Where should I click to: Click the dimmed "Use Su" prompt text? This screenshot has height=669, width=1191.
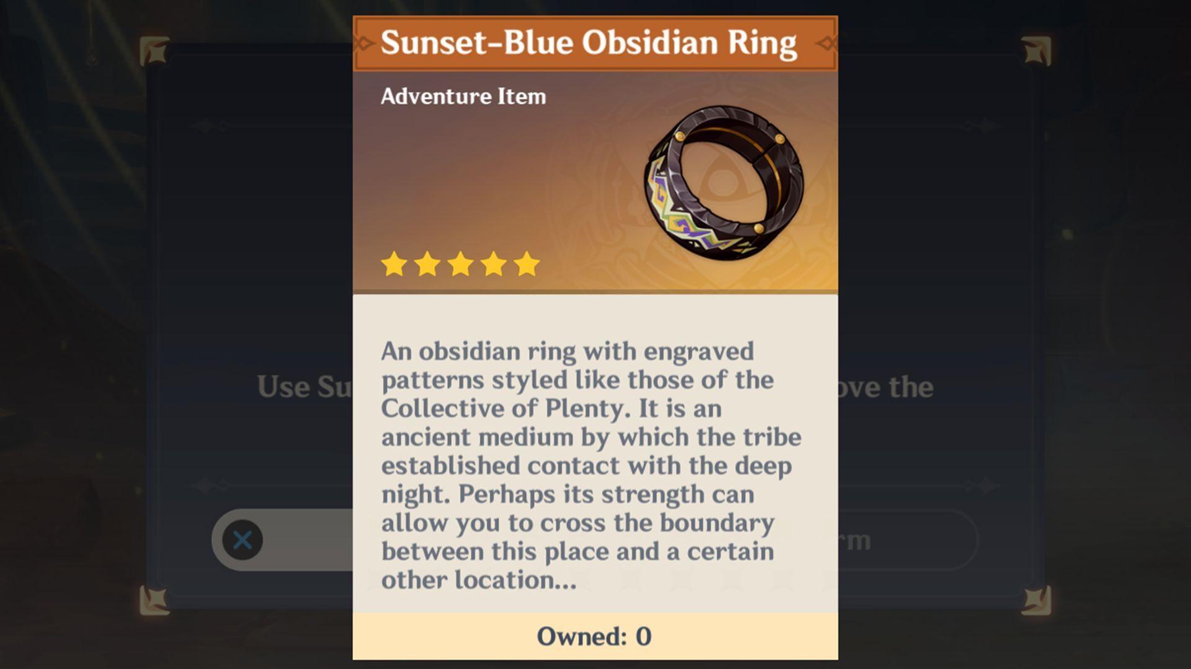click(304, 387)
